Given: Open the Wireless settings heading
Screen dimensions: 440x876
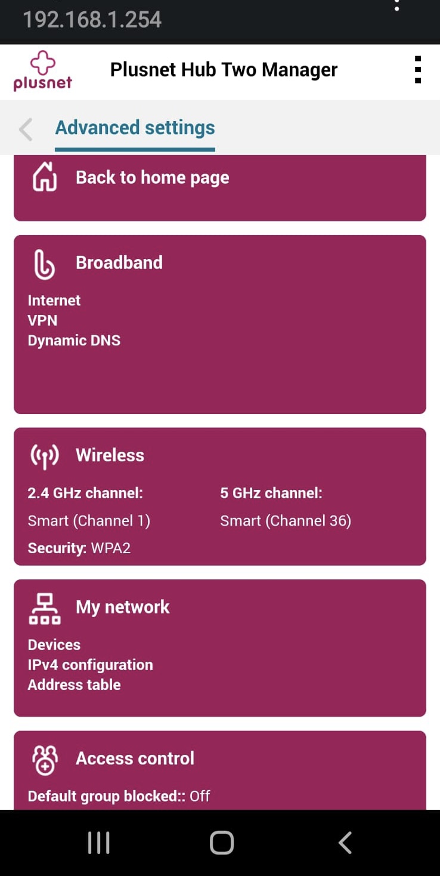Looking at the screenshot, I should click(x=110, y=455).
